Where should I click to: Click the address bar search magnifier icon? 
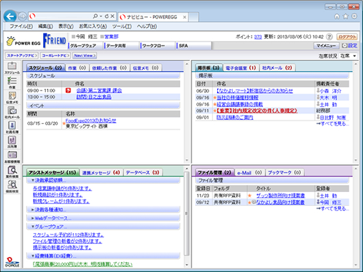pos(95,16)
